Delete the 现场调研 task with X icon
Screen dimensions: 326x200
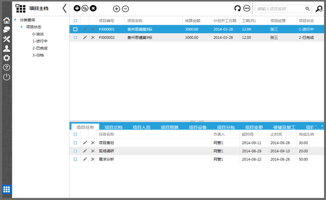coord(93,151)
